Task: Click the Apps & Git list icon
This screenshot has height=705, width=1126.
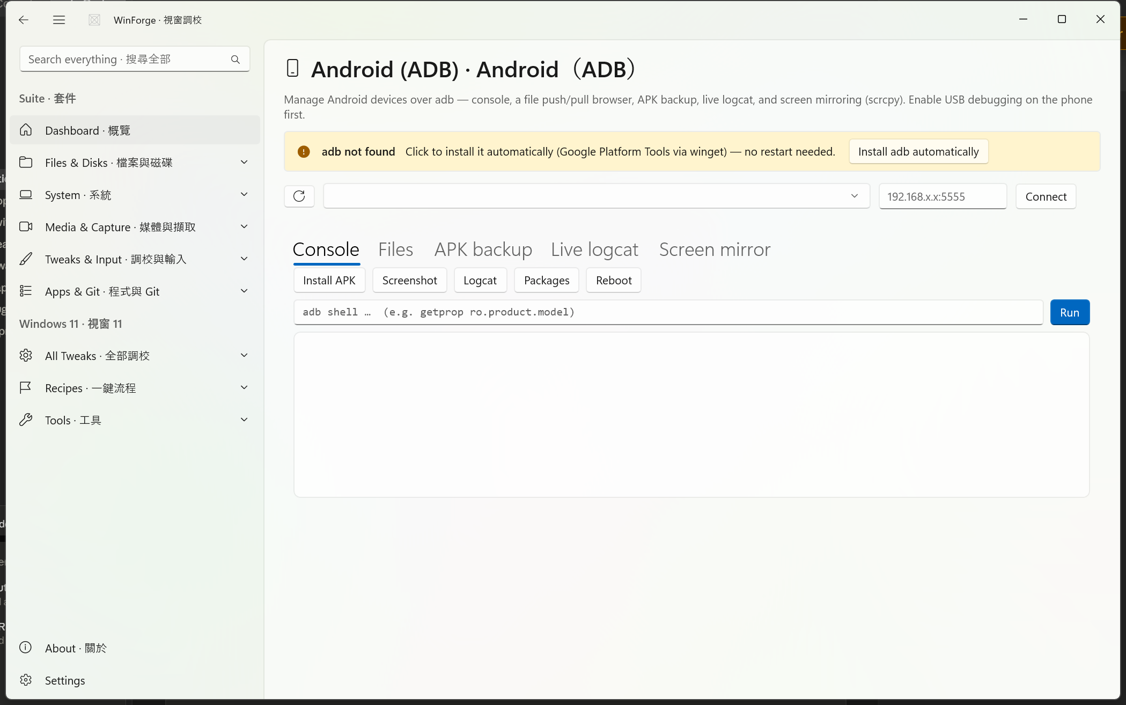Action: point(26,291)
